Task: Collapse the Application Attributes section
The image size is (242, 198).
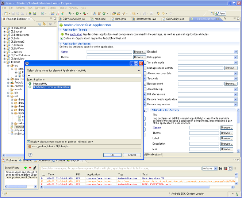Action: coord(61,44)
